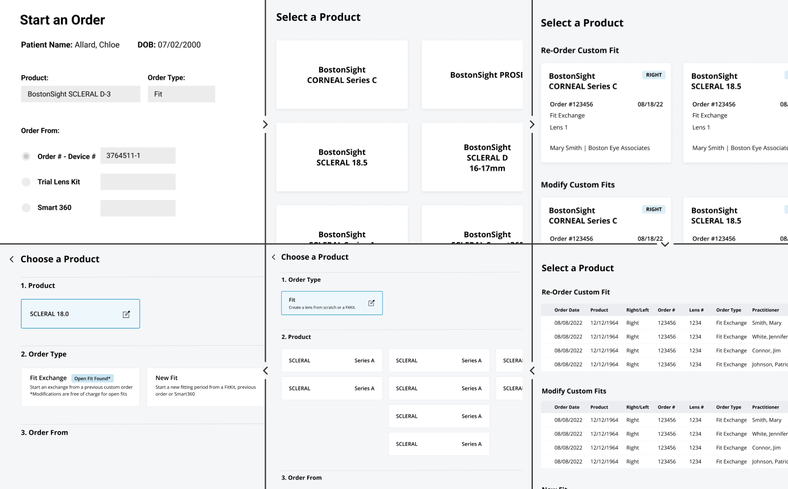The width and height of the screenshot is (788, 489).
Task: Click the Open Fit Found* badge
Action: point(92,378)
